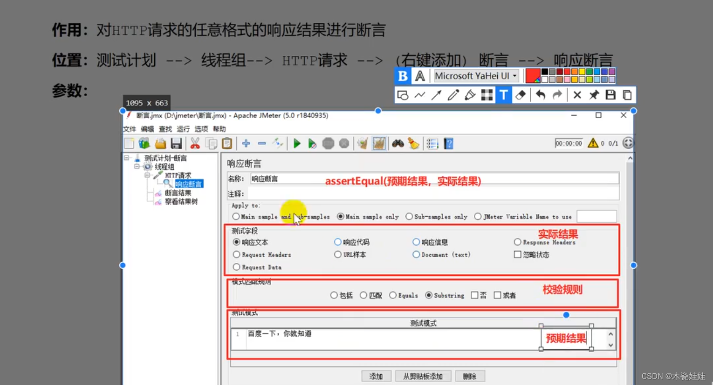Click the 从剪贴板添加 button

(x=423, y=376)
